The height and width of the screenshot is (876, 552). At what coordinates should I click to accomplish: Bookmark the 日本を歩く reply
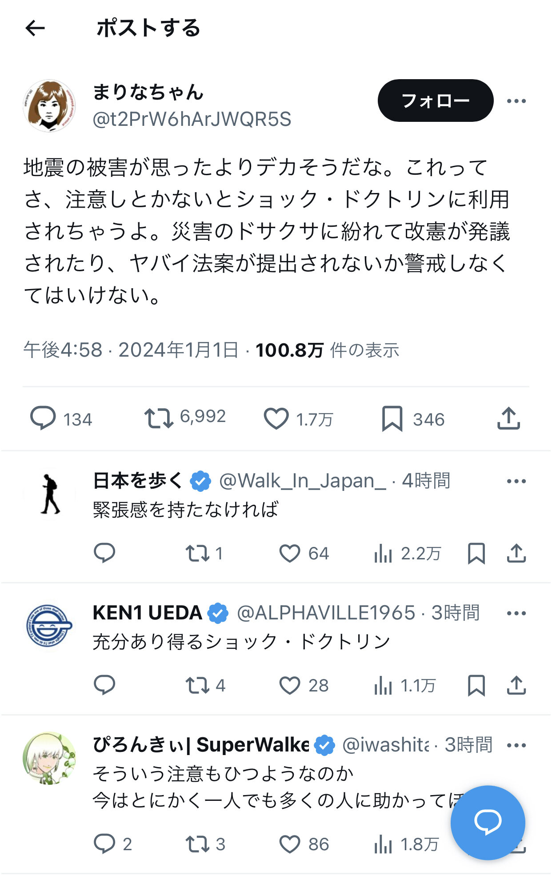[476, 554]
